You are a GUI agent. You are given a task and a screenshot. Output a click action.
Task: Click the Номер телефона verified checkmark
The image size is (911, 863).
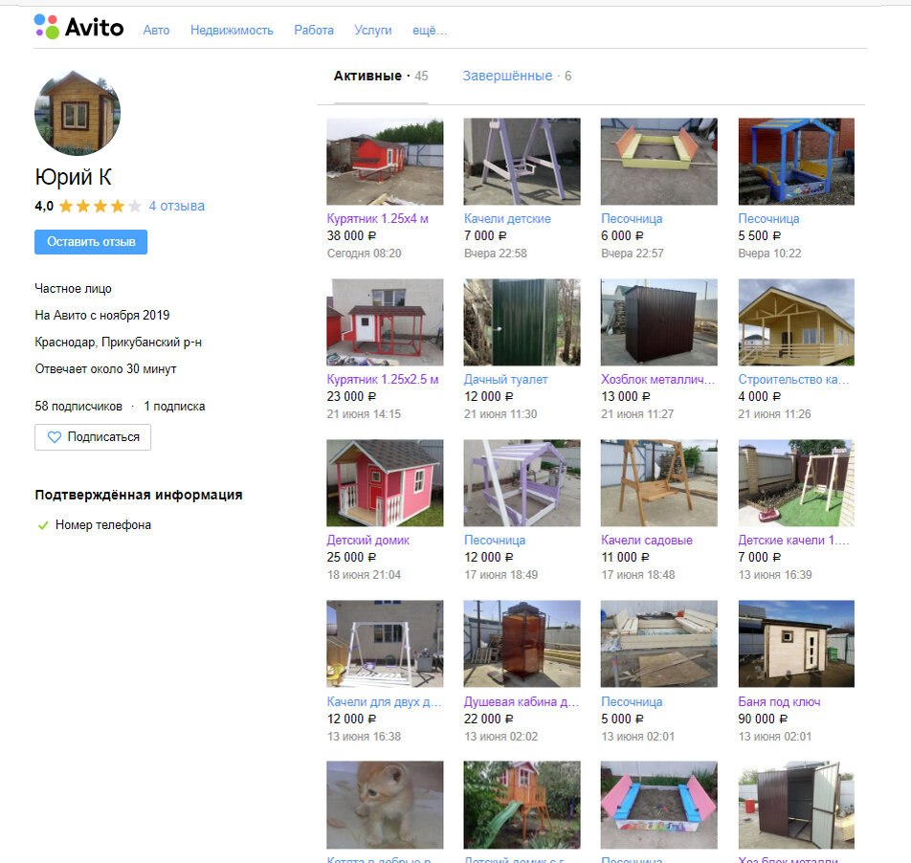tap(42, 525)
